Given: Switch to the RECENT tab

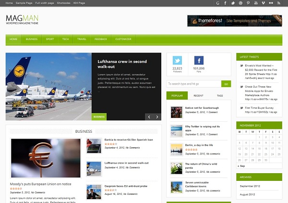Looking at the screenshot, I should point(198,96).
